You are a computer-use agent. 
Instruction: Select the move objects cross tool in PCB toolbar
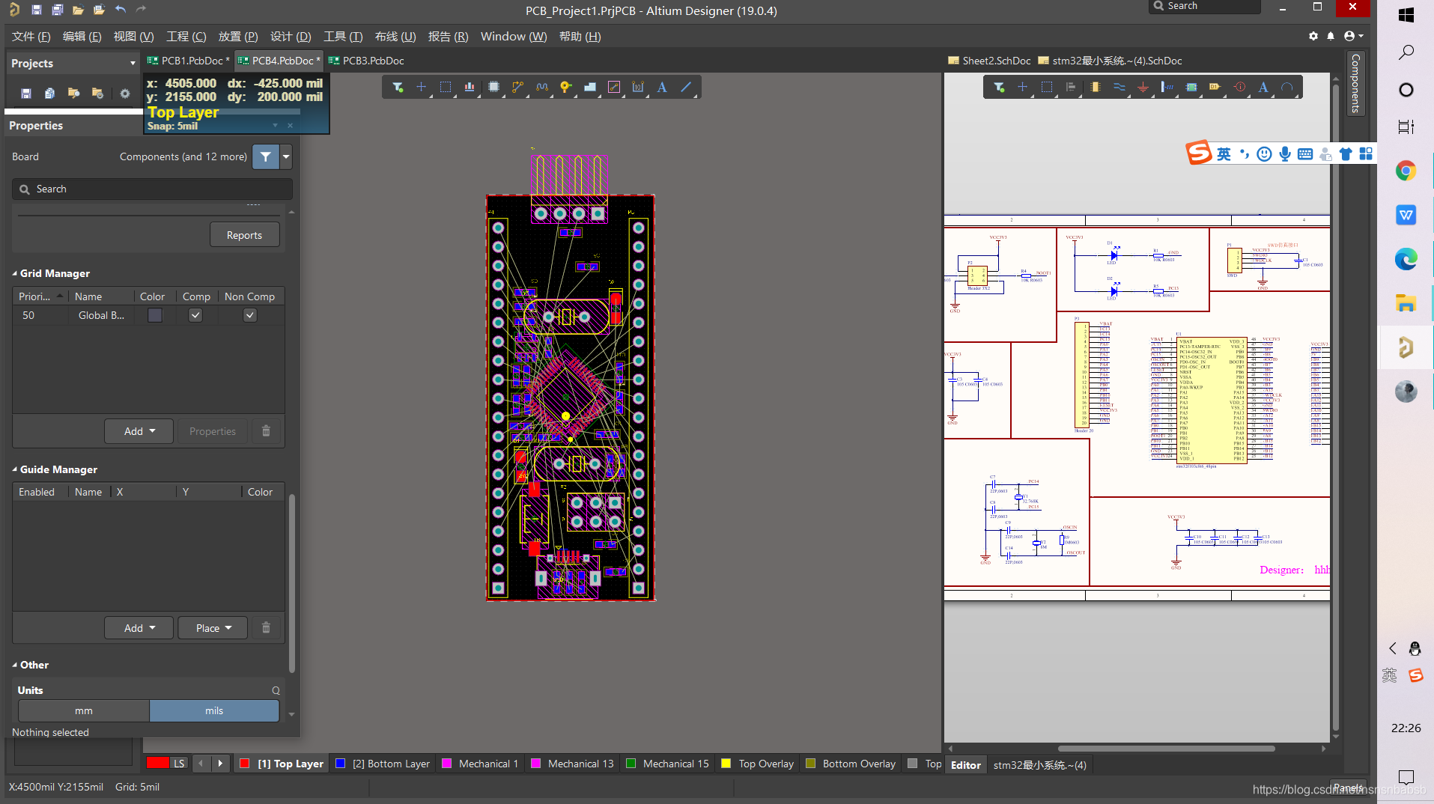421,88
